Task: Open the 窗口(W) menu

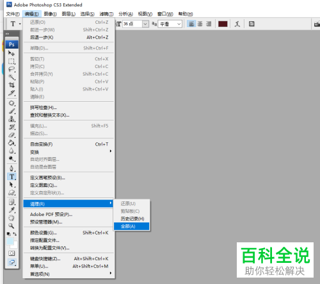Action: pyautogui.click(x=165, y=14)
